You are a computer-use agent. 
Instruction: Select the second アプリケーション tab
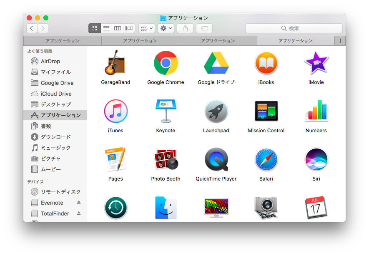point(140,41)
